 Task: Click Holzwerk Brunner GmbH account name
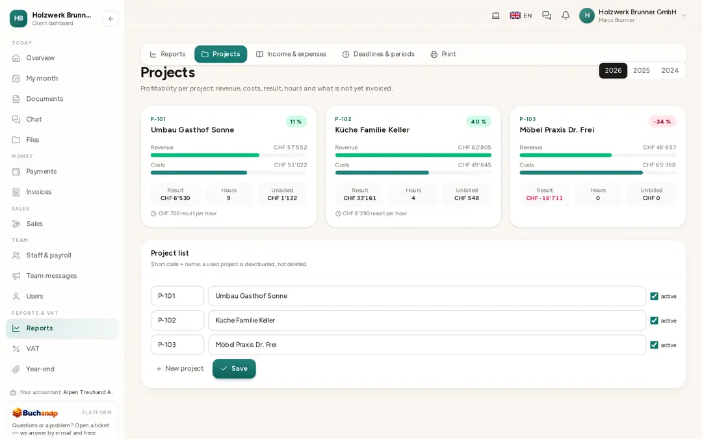(x=638, y=12)
